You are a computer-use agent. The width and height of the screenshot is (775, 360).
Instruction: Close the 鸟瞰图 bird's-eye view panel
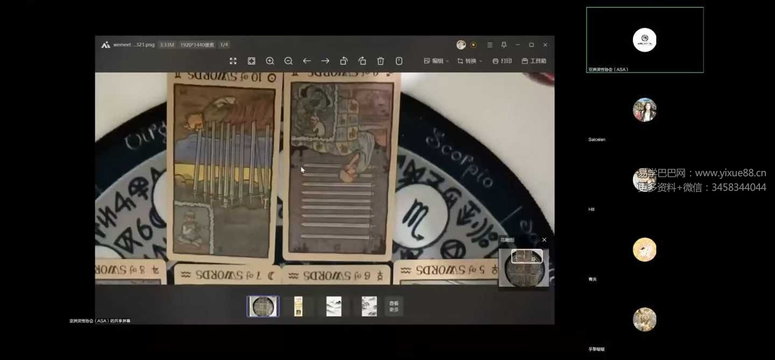(x=544, y=240)
